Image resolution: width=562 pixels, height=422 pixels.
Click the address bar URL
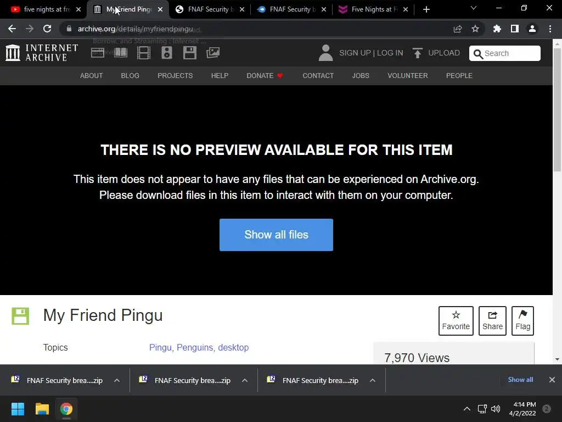(135, 29)
